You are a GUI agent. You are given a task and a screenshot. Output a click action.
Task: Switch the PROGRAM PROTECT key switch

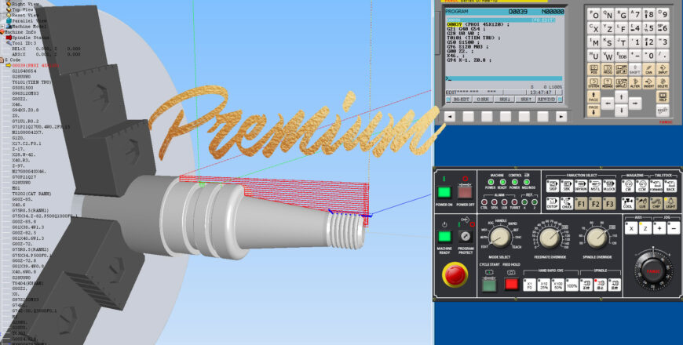point(466,236)
